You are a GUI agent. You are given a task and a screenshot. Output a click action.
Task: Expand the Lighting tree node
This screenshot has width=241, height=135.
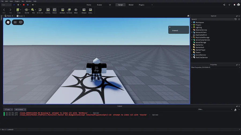(x=192, y=27)
